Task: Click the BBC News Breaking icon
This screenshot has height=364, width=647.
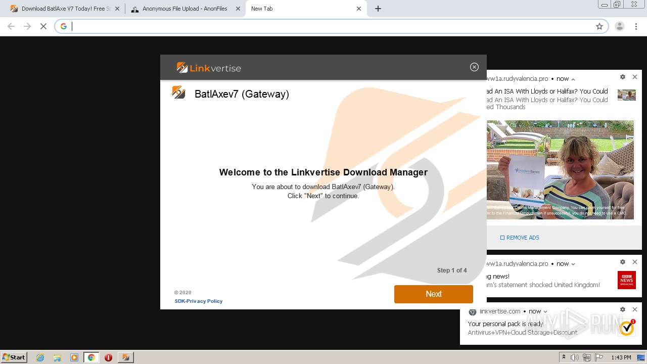Action: point(627,280)
